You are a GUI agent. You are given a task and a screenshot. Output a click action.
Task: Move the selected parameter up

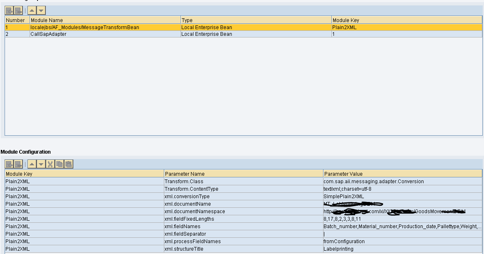click(x=33, y=164)
